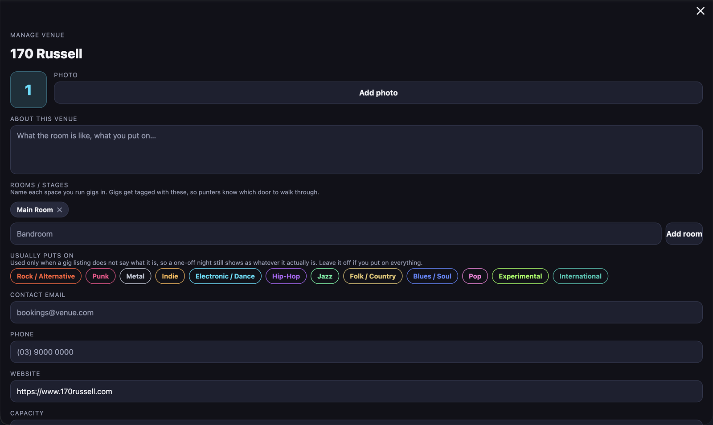The image size is (713, 425).
Task: Click the venue photo placeholder thumbnail
Action: click(29, 90)
